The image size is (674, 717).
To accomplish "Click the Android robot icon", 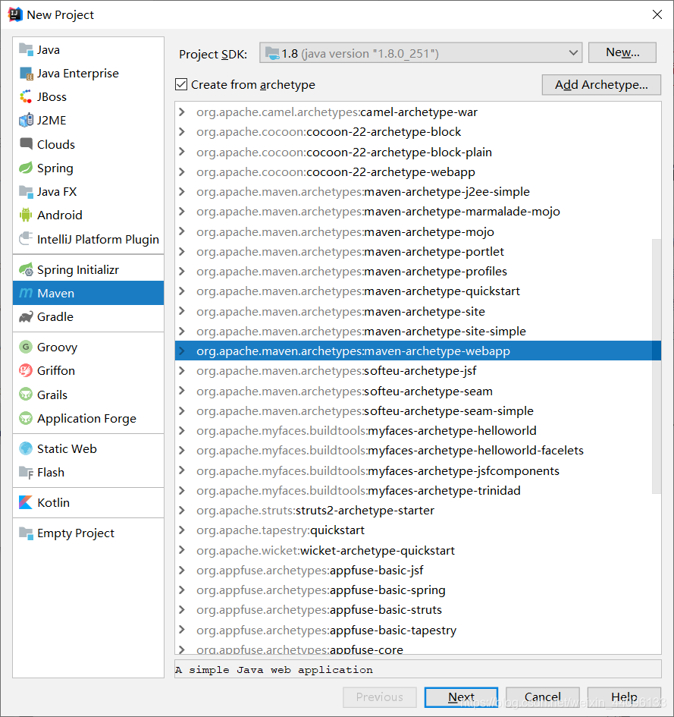I will click(x=26, y=215).
